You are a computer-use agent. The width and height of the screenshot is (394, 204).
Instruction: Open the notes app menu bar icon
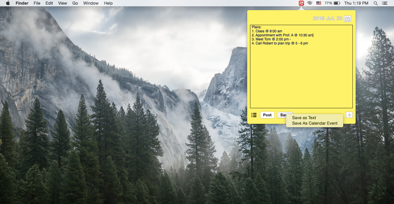click(301, 3)
